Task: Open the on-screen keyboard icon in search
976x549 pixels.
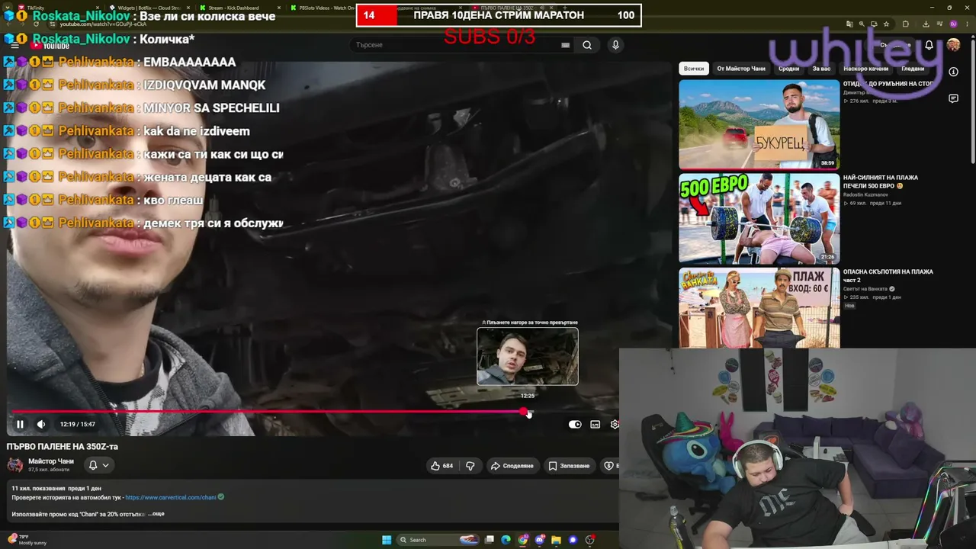Action: click(565, 45)
